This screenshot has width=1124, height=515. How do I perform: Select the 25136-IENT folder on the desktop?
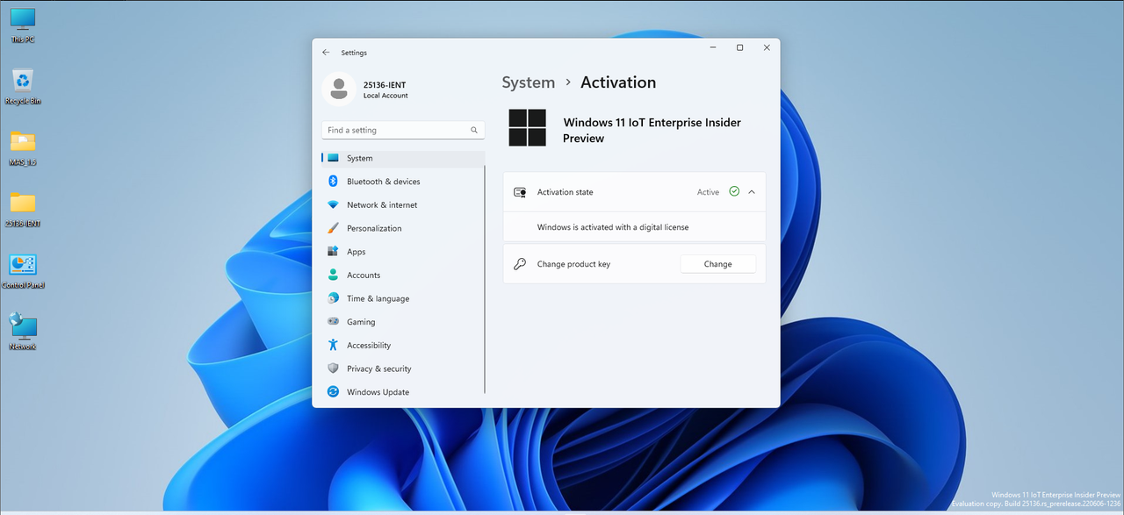pyautogui.click(x=23, y=210)
